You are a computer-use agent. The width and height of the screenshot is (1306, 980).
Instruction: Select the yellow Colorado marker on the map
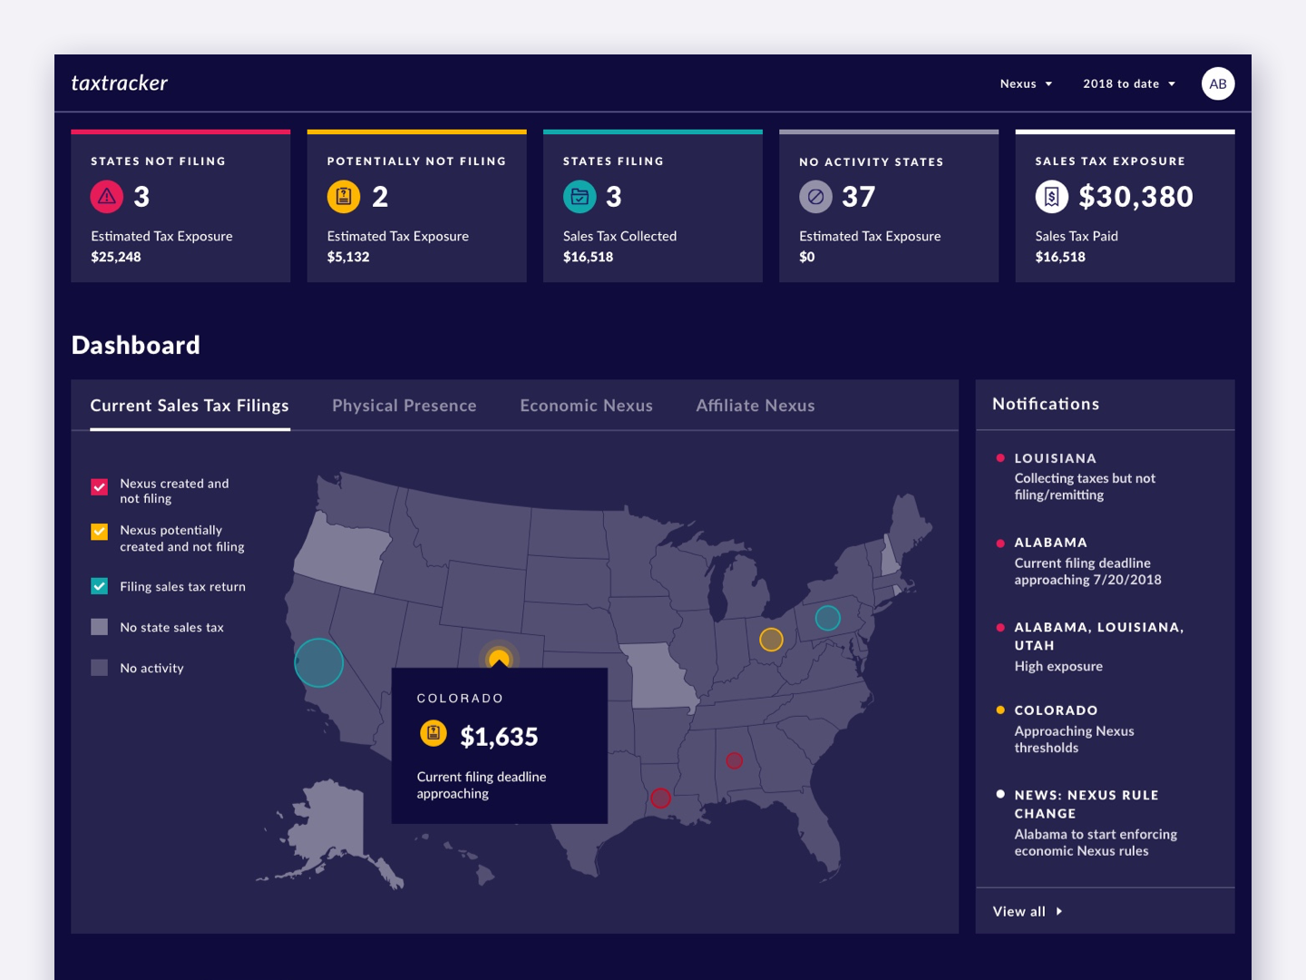pos(499,656)
